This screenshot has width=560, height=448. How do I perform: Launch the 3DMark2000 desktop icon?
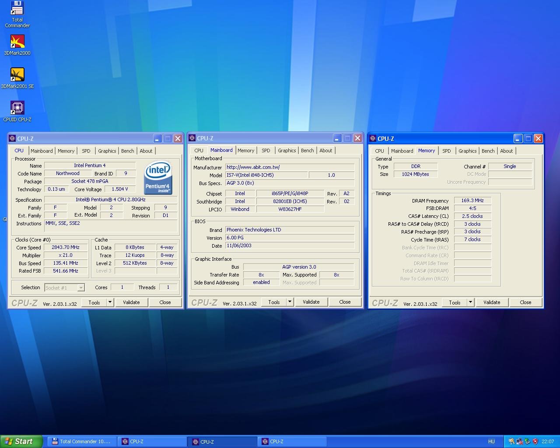[x=17, y=45]
